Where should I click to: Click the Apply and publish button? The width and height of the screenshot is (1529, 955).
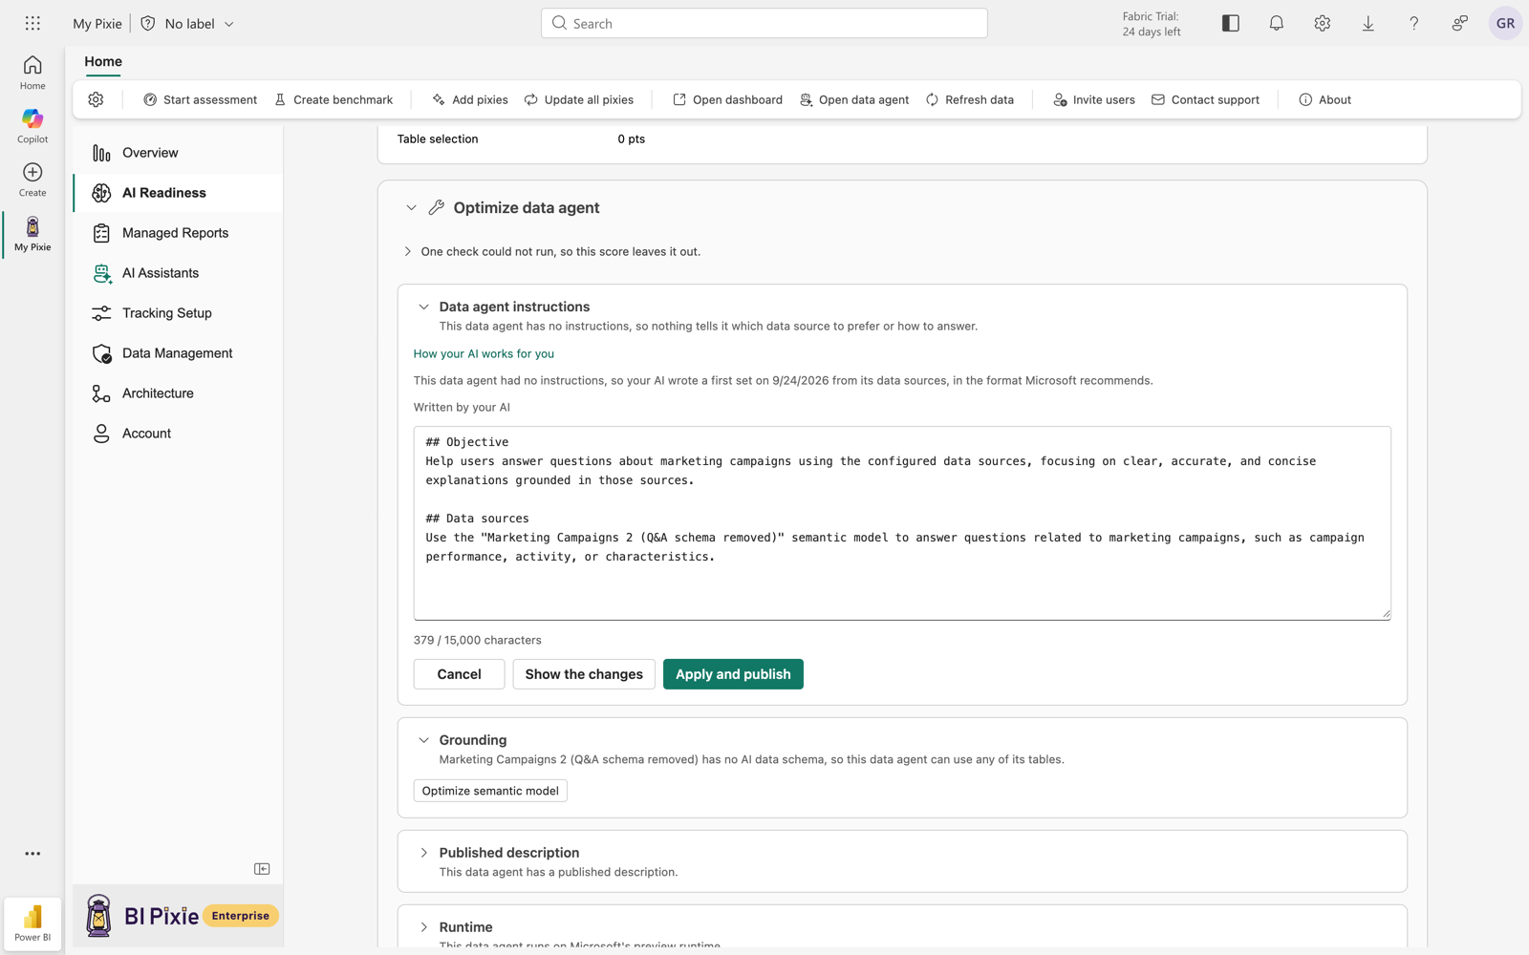[x=733, y=674]
